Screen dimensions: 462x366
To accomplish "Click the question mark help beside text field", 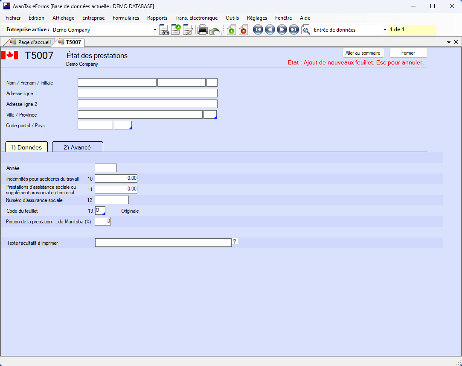I will tap(235, 242).
